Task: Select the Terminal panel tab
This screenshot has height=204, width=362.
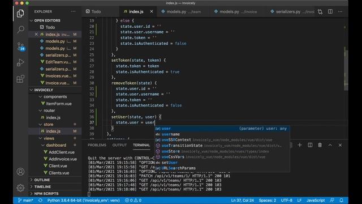Action: pyautogui.click(x=141, y=145)
